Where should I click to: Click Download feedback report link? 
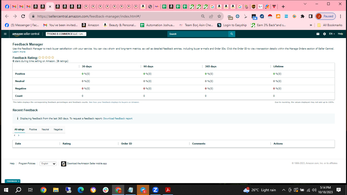[x=118, y=119]
